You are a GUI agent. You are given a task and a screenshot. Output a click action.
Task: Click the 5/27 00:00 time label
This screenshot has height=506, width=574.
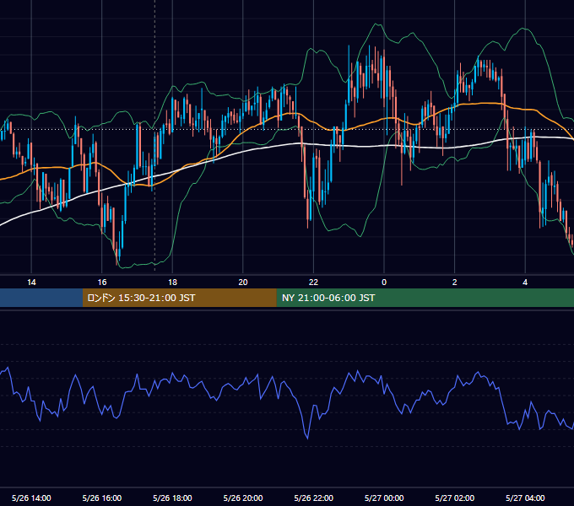[x=384, y=498]
